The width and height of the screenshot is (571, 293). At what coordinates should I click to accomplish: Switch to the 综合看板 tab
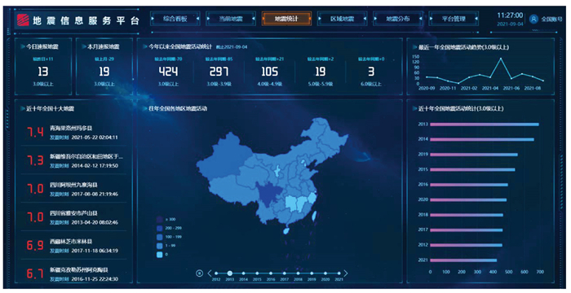[x=175, y=19]
